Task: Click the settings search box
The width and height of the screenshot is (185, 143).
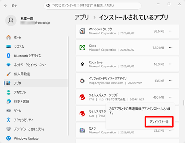Action: tap(92, 6)
